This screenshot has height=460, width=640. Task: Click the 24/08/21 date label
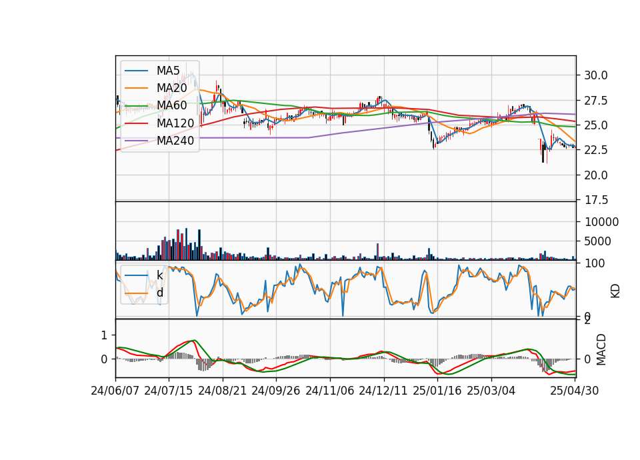click(x=223, y=391)
